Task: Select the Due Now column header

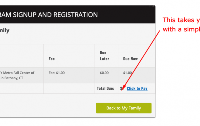Action: [x=130, y=59]
